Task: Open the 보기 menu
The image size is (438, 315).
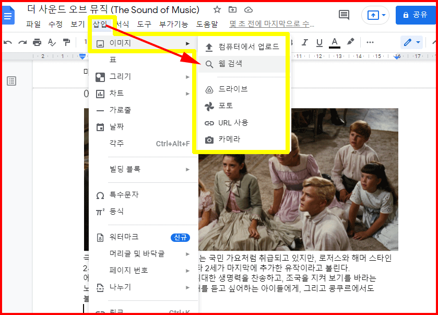Action: [x=77, y=25]
